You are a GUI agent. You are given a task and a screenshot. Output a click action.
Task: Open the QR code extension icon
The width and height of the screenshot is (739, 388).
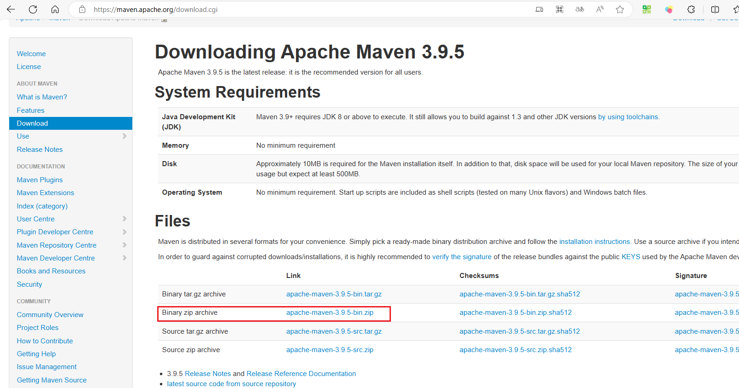coord(647,9)
